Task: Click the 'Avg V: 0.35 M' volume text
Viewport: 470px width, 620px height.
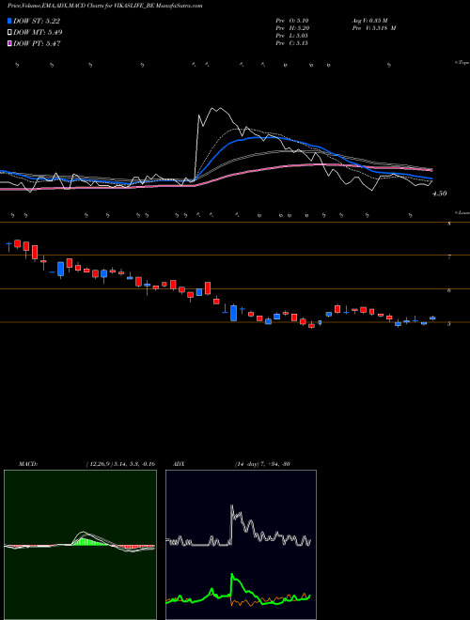Action: [370, 21]
